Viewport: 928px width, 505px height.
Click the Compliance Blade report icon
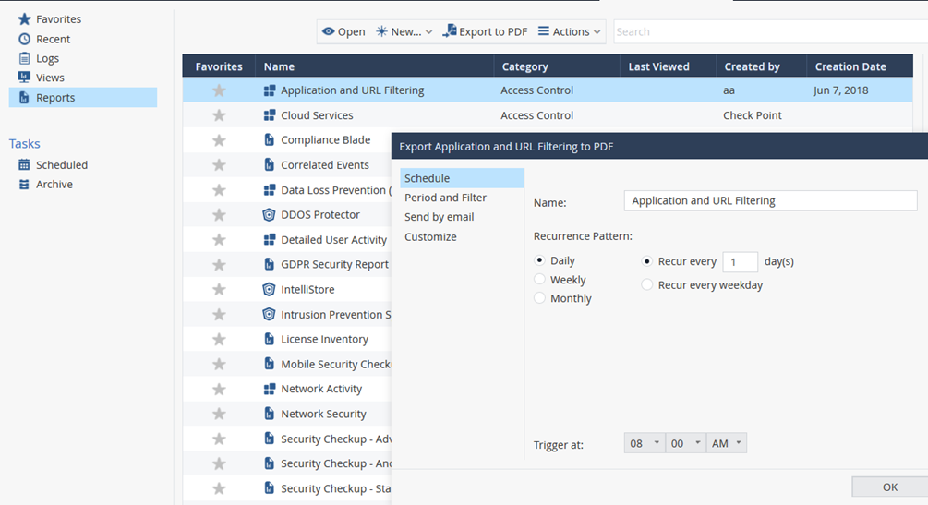coord(269,140)
